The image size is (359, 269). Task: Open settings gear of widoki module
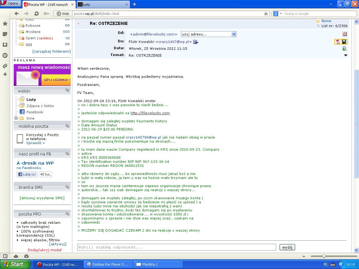click(67, 90)
